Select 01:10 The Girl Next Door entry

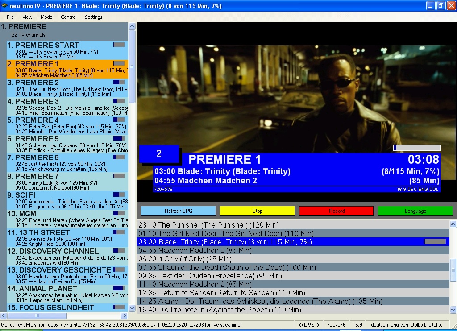(293, 233)
